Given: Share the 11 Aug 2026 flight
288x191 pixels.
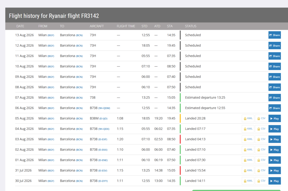Looking at the screenshot, I should point(274,56).
